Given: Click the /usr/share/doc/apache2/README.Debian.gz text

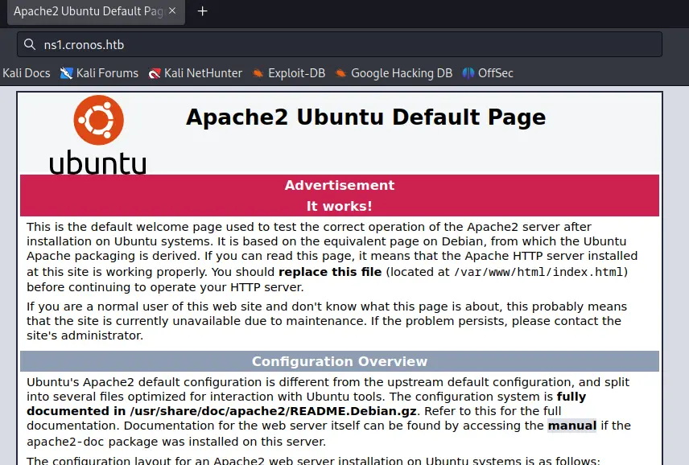Looking at the screenshot, I should 274,411.
